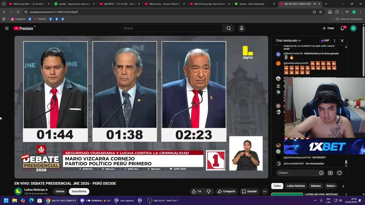Image resolution: width=365 pixels, height=205 pixels.
Task: Like the video with thumbs up
Action: tap(197, 191)
